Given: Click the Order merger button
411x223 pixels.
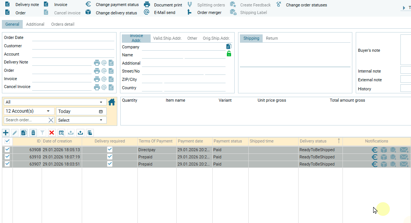Looking at the screenshot, I should point(209,12).
